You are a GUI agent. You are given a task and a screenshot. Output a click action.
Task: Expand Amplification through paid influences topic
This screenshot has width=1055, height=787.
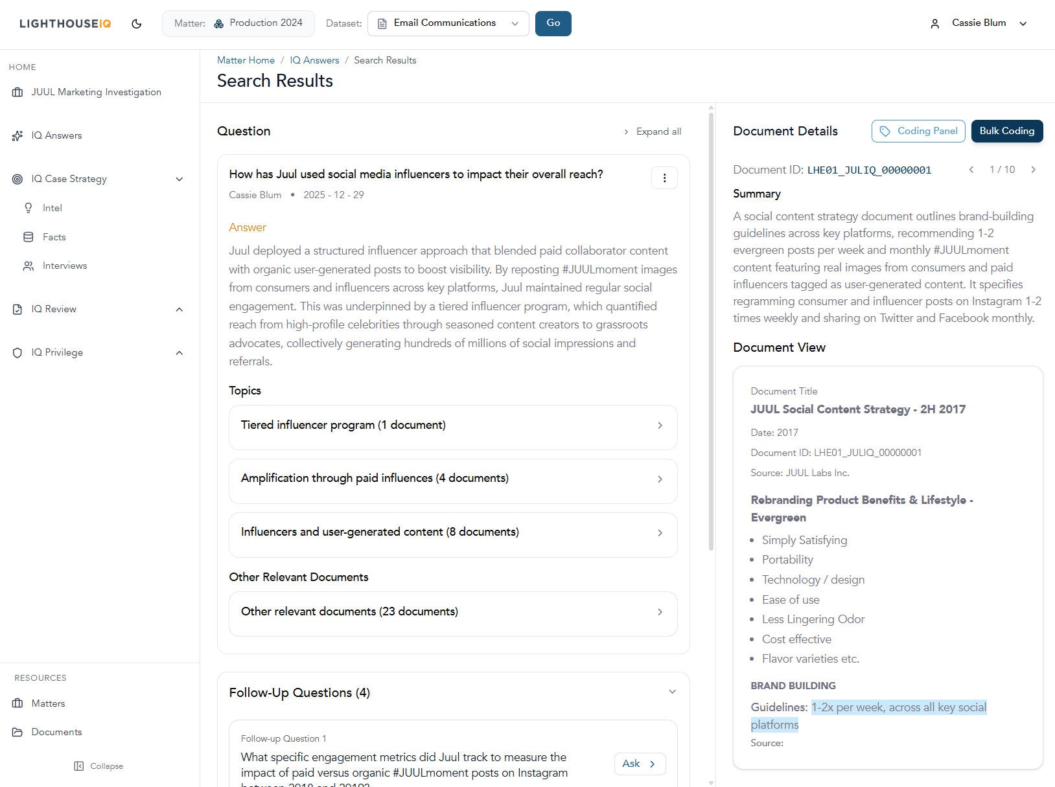[453, 481]
